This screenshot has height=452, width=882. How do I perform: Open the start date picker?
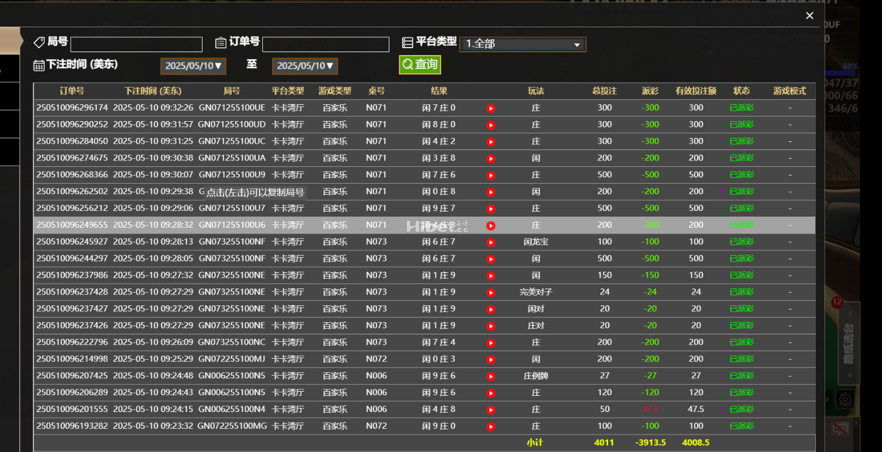click(193, 66)
